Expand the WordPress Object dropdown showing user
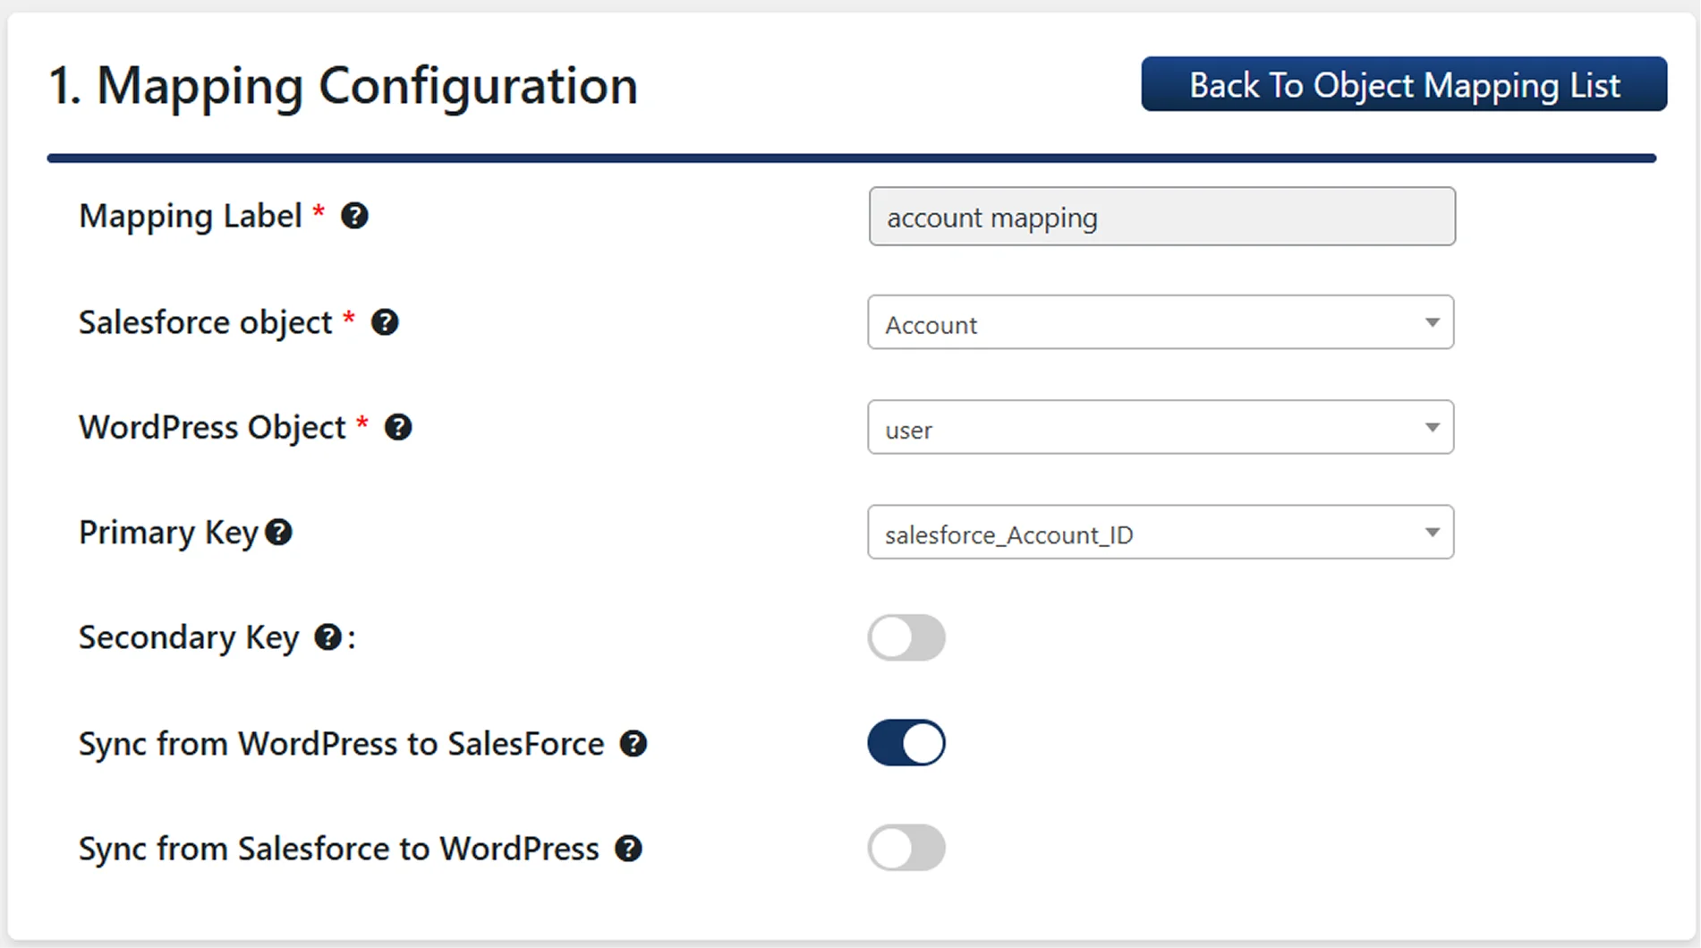1701x948 pixels. tap(1160, 428)
